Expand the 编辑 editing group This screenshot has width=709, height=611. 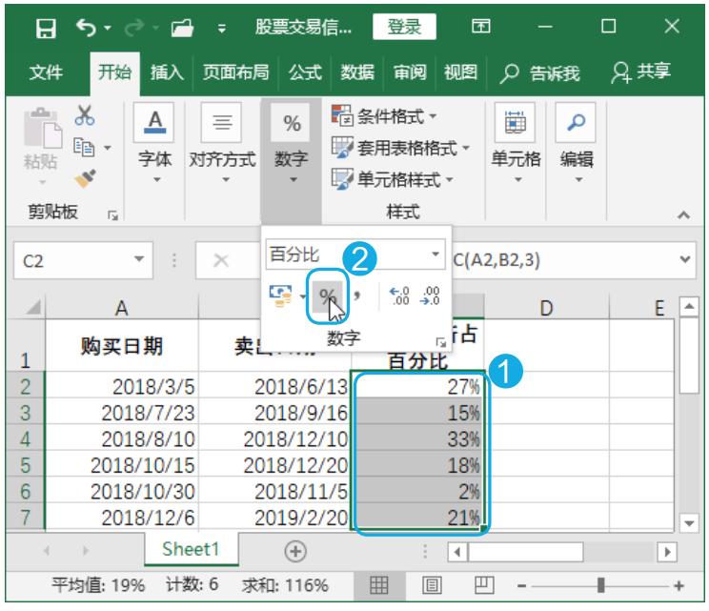click(x=577, y=143)
